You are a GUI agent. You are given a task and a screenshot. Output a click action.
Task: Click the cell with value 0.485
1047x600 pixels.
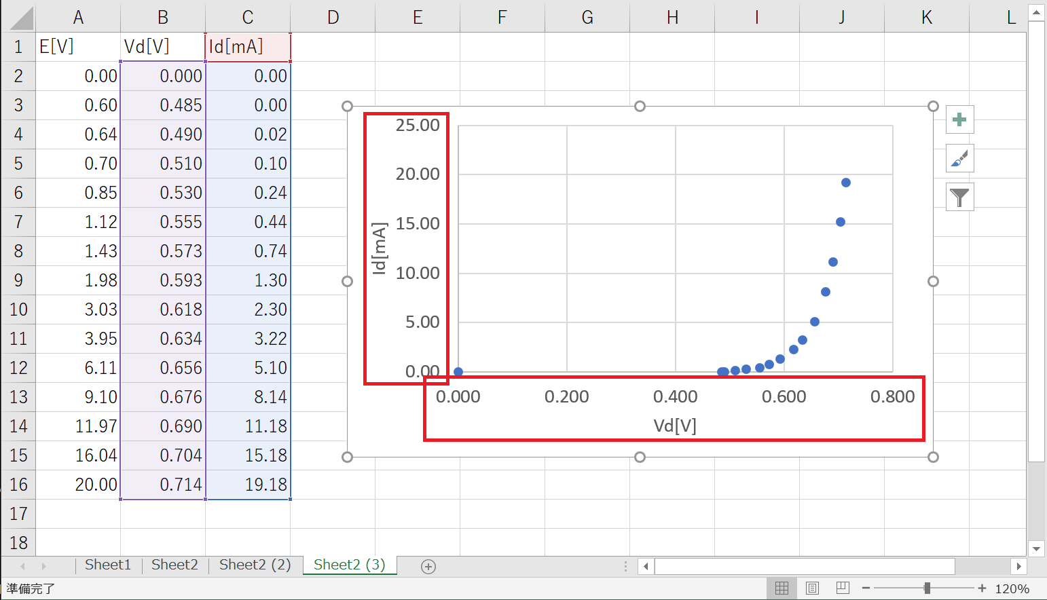(163, 105)
